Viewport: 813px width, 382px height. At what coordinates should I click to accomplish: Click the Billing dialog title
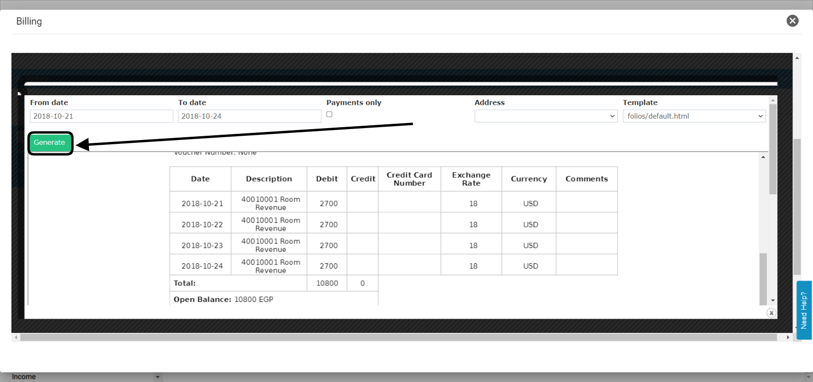click(29, 21)
